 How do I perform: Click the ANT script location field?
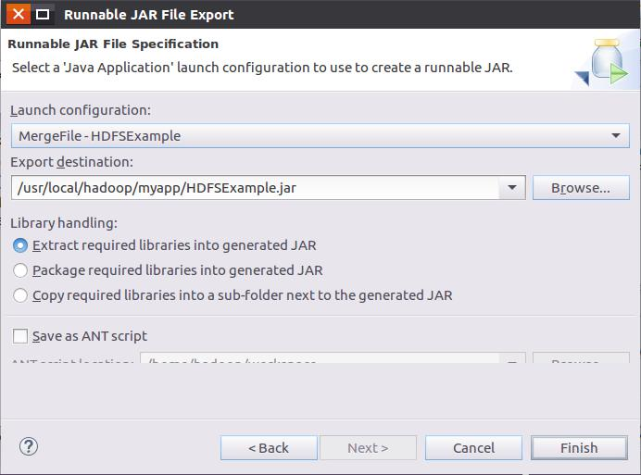[320, 357]
